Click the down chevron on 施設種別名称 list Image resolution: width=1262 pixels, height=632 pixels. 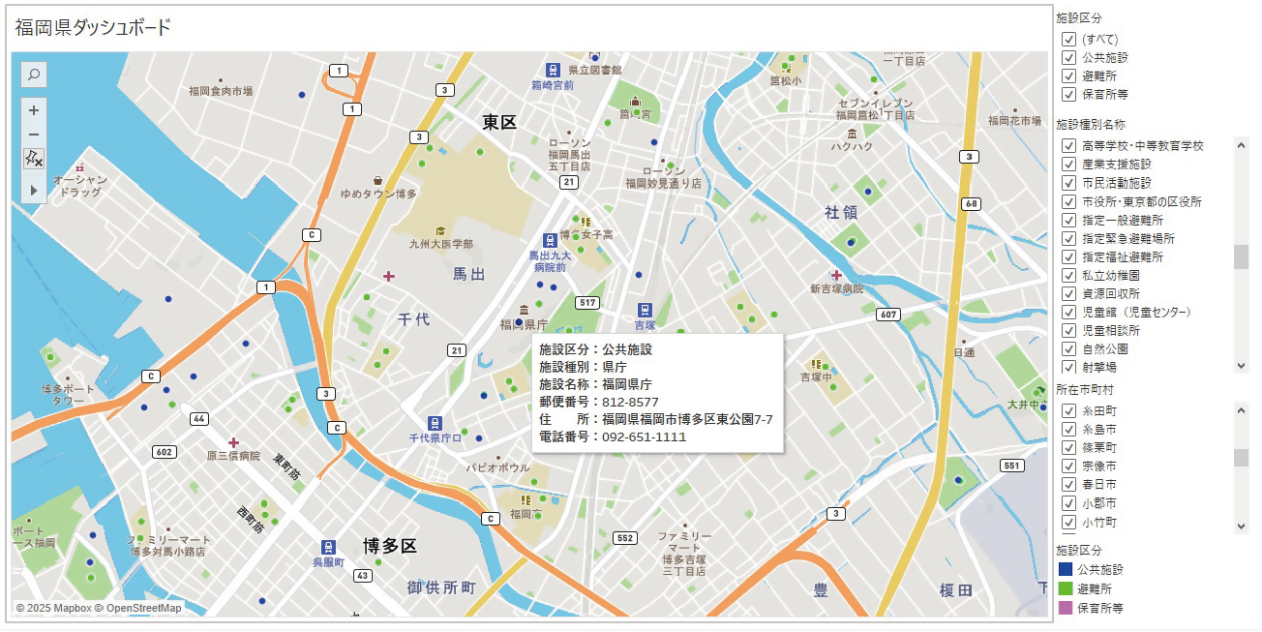1242,365
